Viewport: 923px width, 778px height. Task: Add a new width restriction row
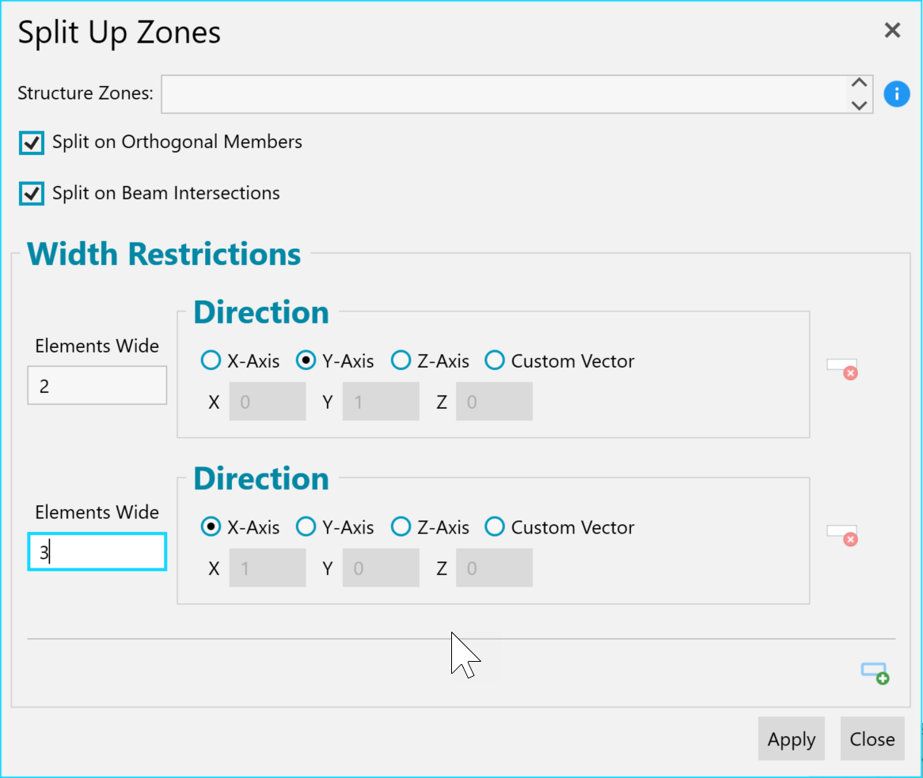click(x=876, y=674)
